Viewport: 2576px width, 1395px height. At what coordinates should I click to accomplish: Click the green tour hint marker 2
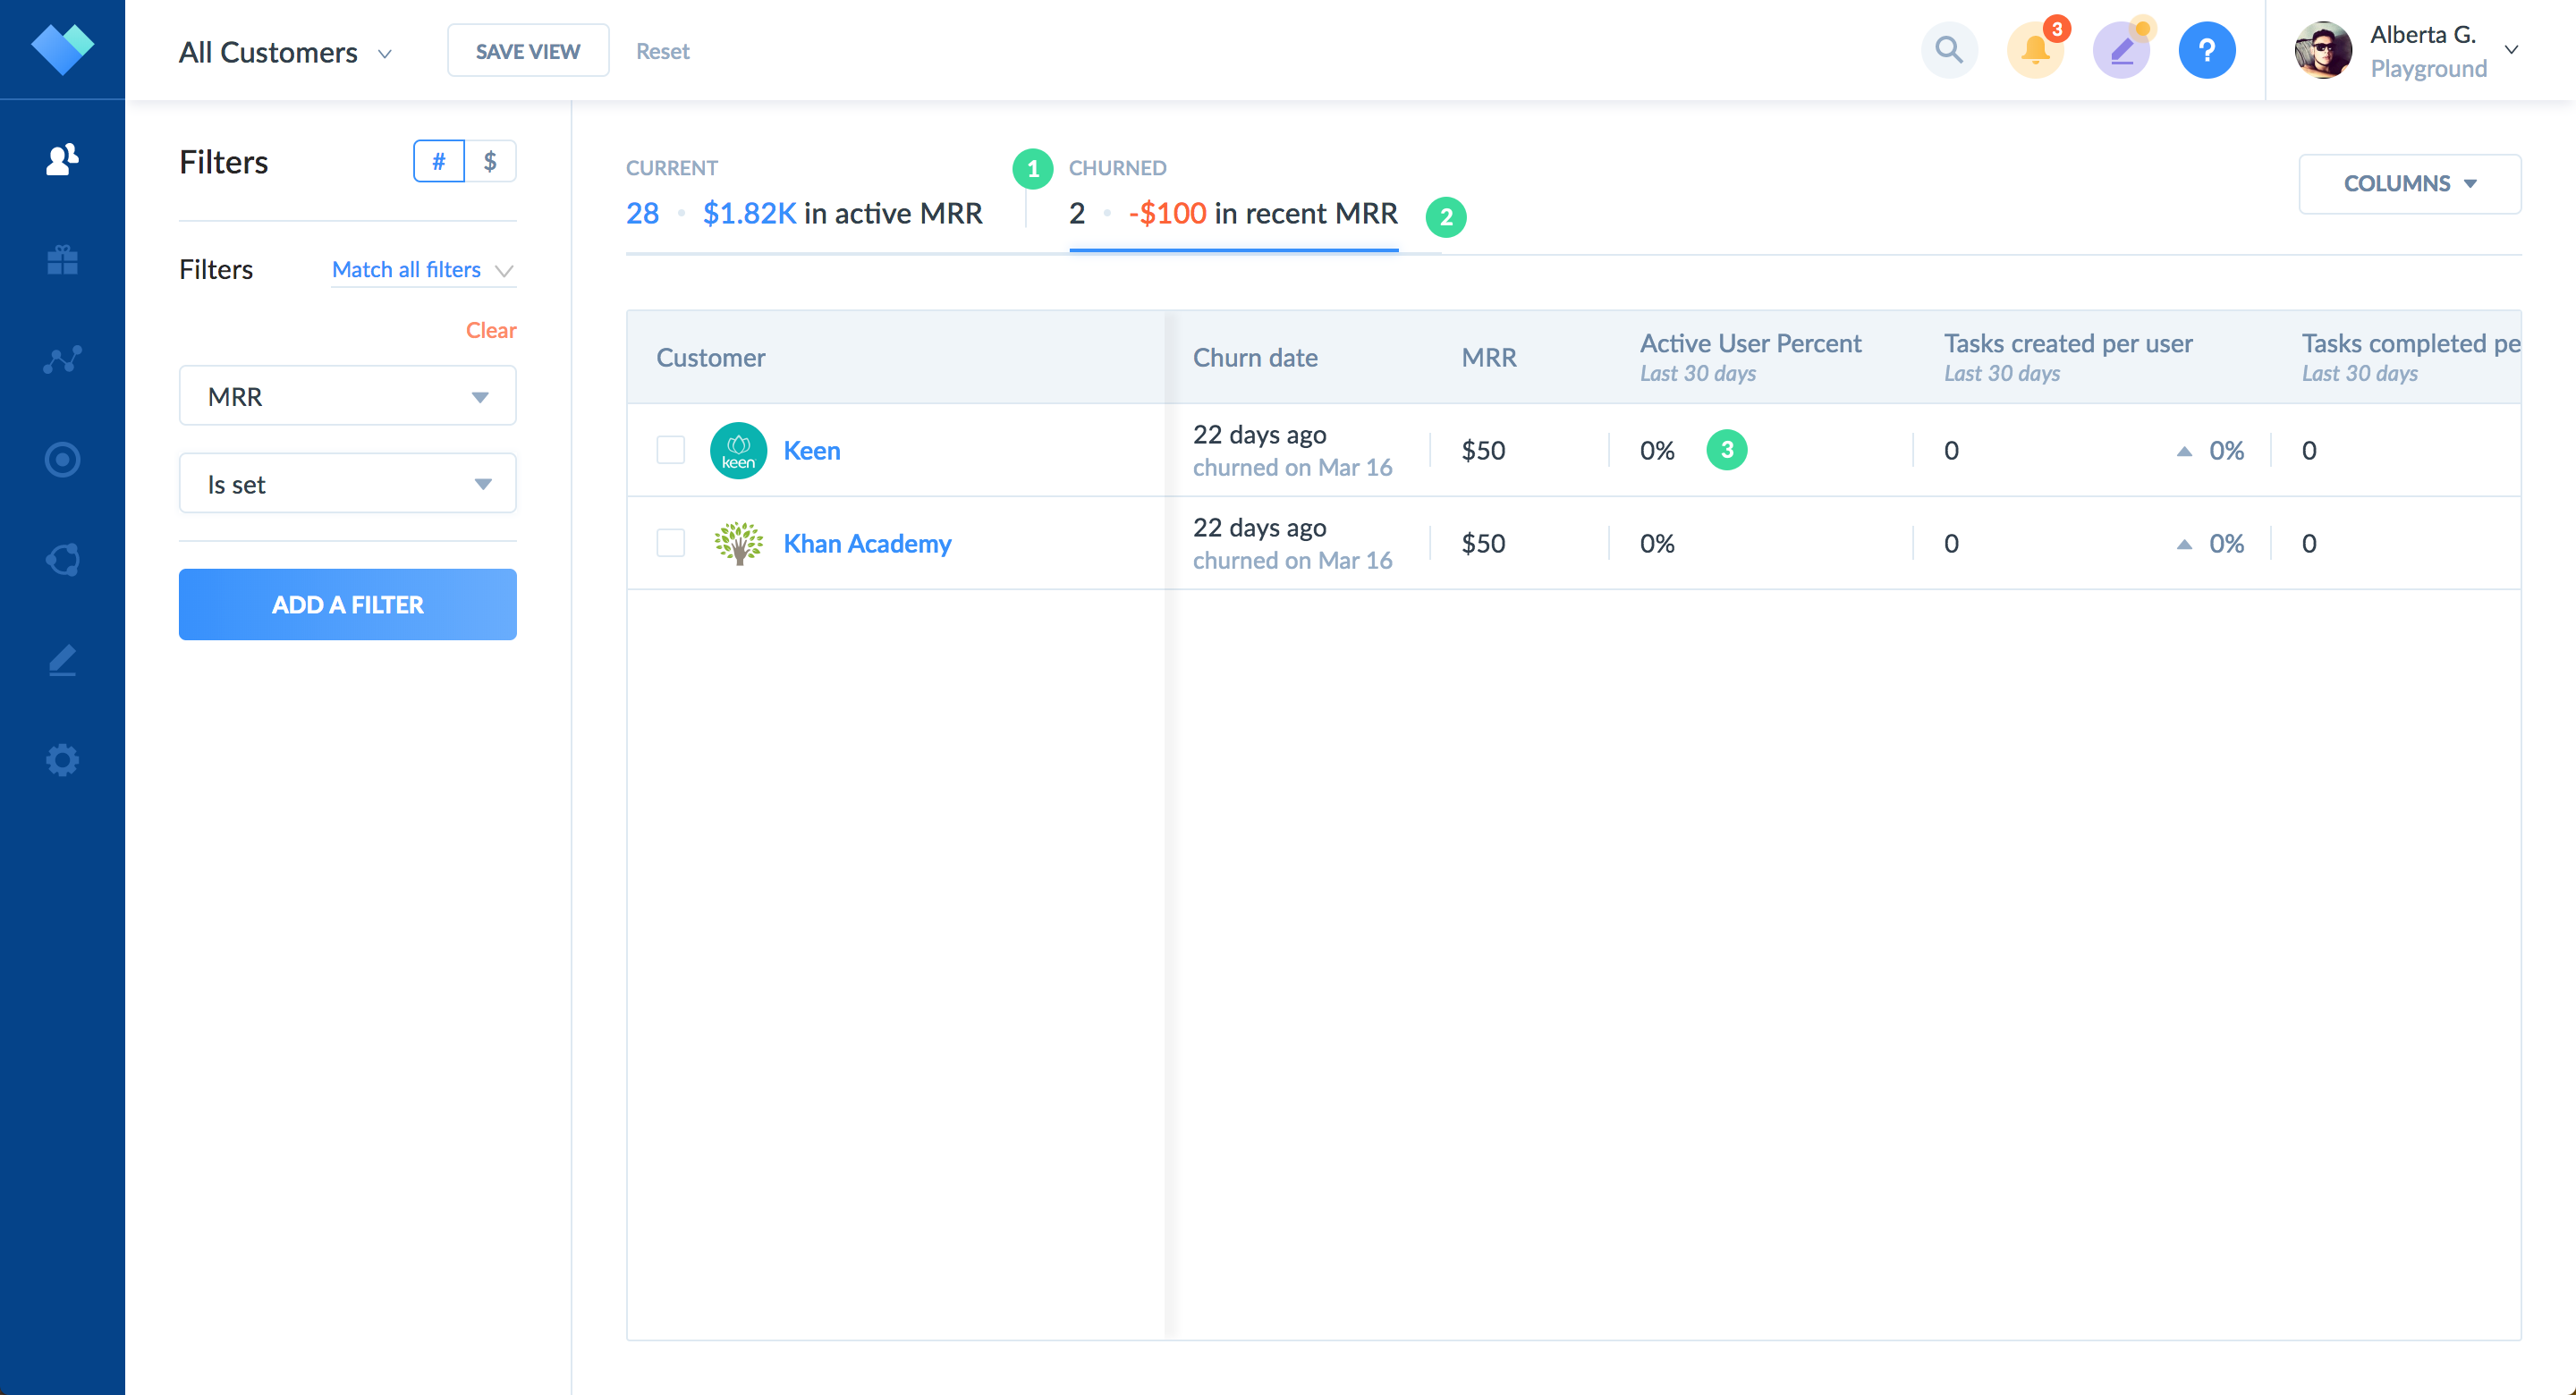click(x=1445, y=216)
